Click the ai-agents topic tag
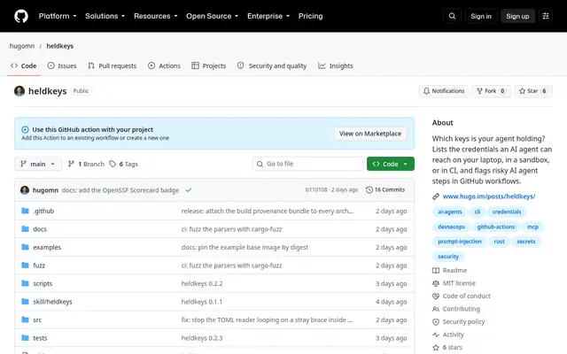 point(450,212)
